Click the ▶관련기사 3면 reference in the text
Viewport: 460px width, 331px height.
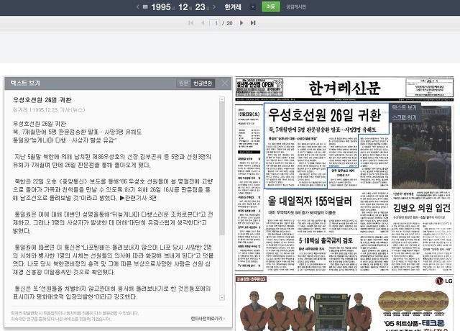[x=138, y=198]
